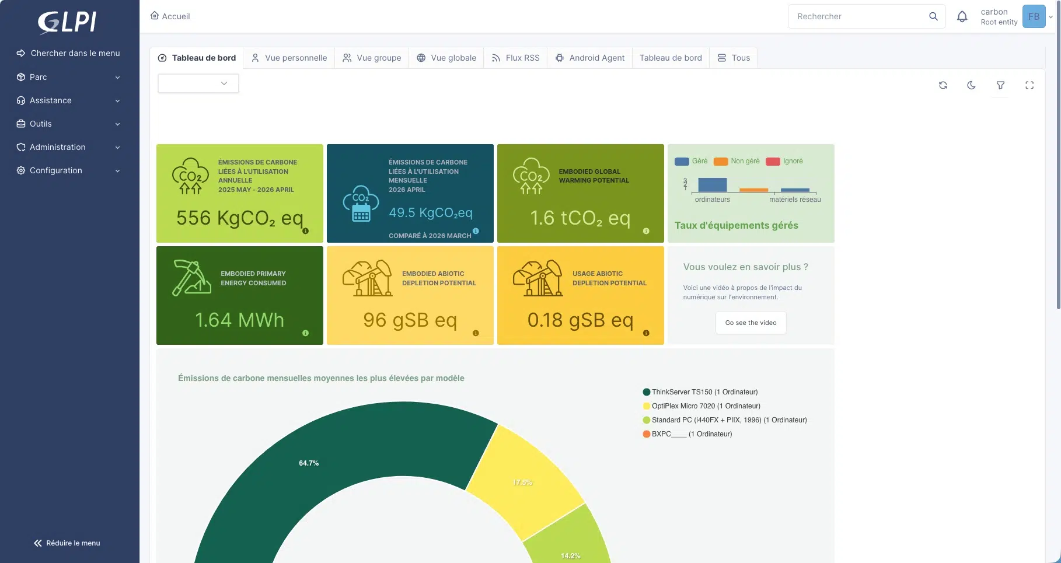Viewport: 1061px width, 563px height.
Task: Click Taux d'équipements gérés title
Action: click(736, 225)
